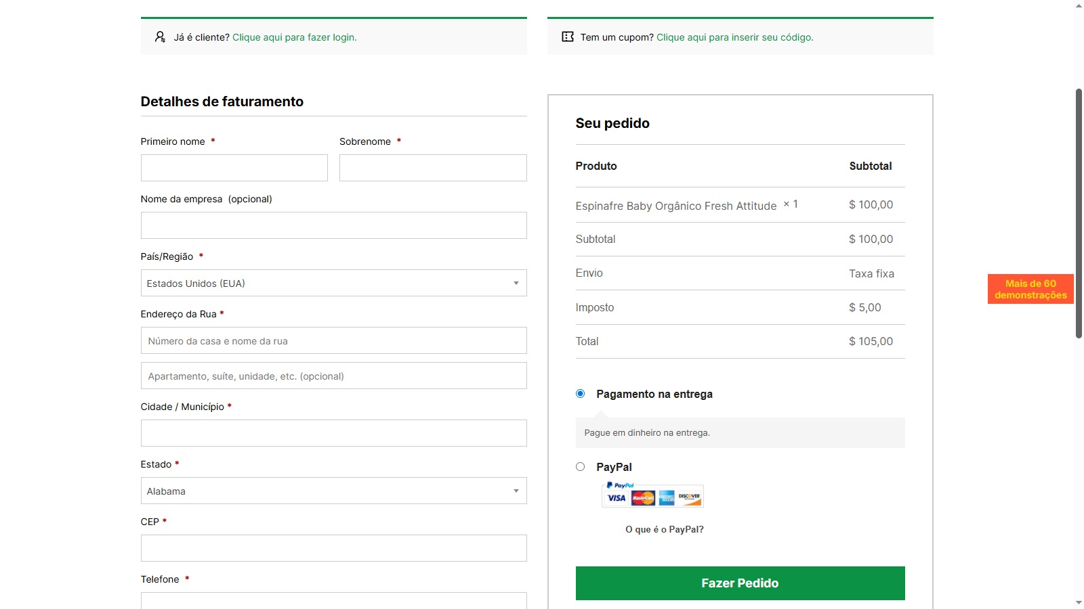Focus the Primeiro nome input field
Viewport: 1084px width, 609px height.
234,168
